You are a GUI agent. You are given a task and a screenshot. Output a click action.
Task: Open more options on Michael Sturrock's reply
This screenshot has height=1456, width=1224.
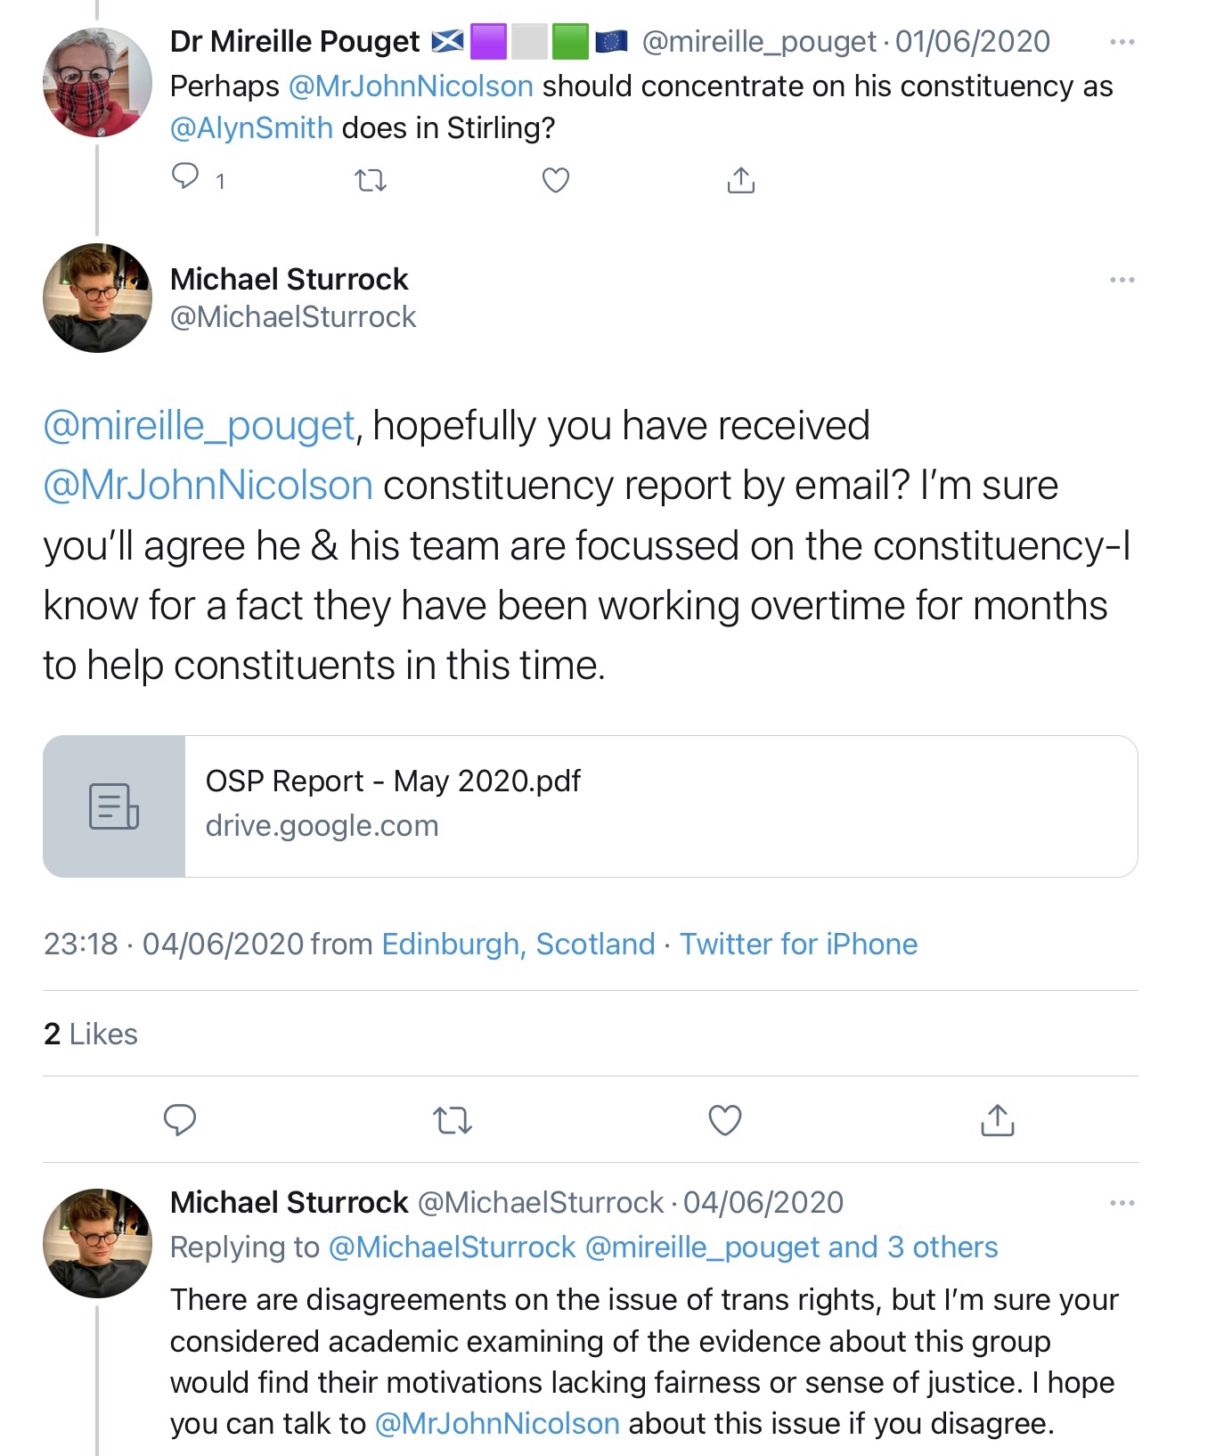point(1122,1203)
